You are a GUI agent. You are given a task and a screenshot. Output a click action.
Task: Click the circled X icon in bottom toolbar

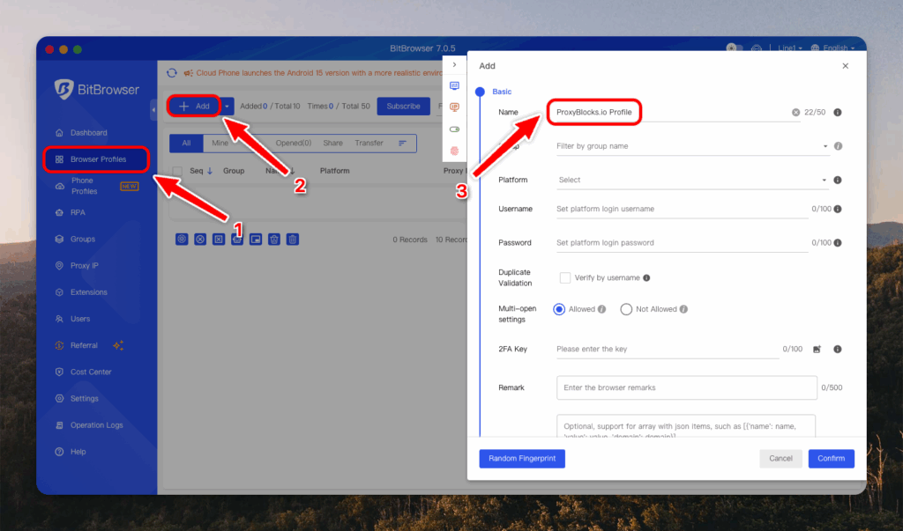200,240
